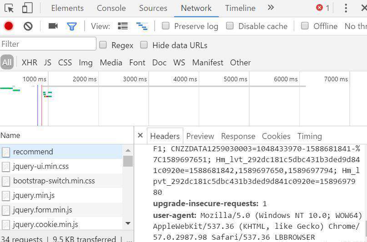
Task: Open the Timeline tab
Action: 240,8
